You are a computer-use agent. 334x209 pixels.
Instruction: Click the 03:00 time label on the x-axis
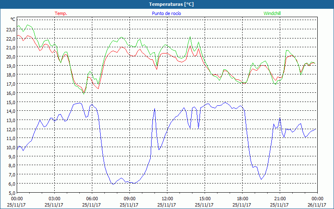(54, 199)
